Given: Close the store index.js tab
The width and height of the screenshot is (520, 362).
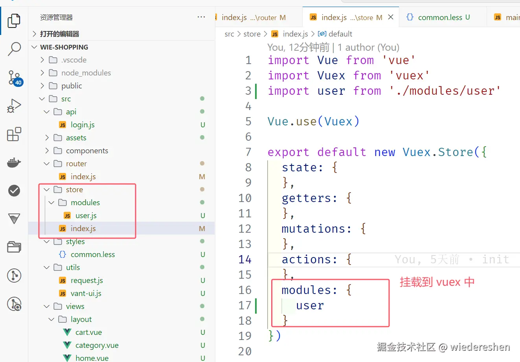Looking at the screenshot, I should pyautogui.click(x=391, y=17).
